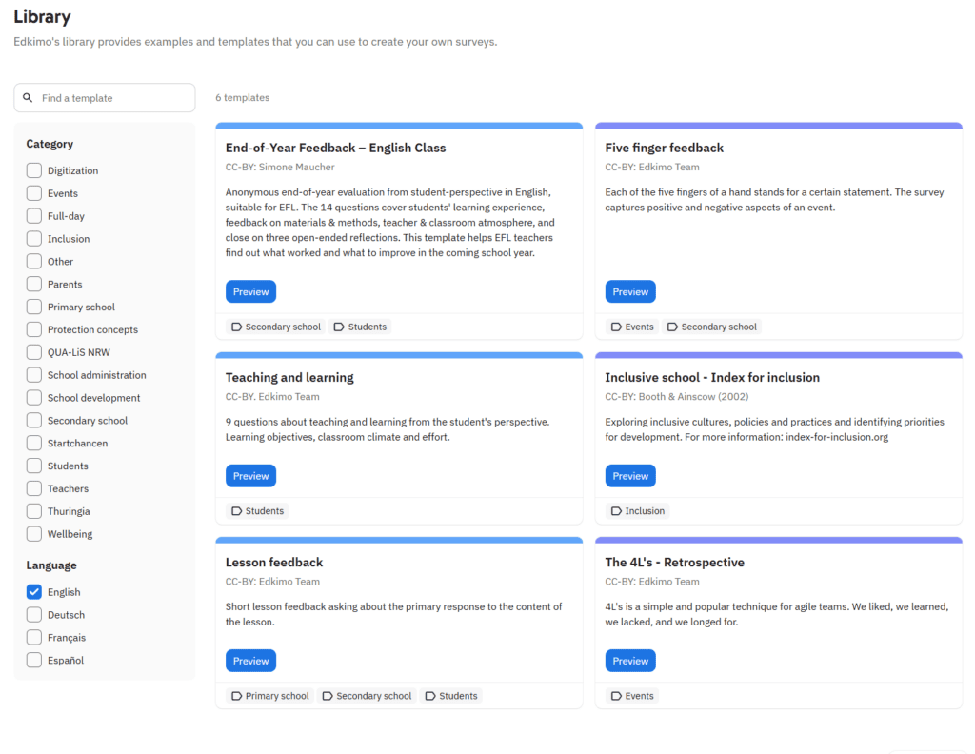
Task: Enable the Digitization category checkbox
Action: [x=34, y=170]
